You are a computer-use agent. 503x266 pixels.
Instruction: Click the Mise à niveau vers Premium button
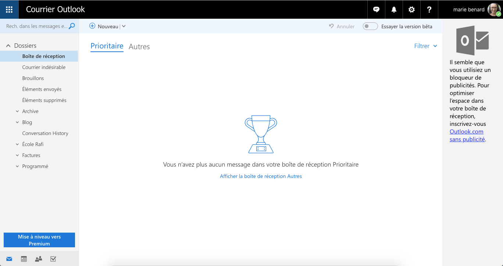[x=39, y=240]
